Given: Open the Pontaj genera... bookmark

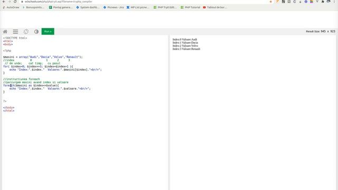Looking at the screenshot, I should (x=61, y=7).
